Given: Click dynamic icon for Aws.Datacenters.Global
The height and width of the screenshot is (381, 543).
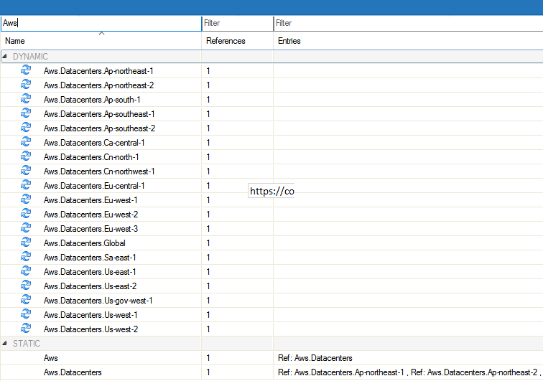Looking at the screenshot, I should [x=26, y=243].
